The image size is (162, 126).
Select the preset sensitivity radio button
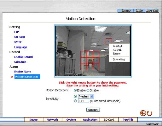75,96
